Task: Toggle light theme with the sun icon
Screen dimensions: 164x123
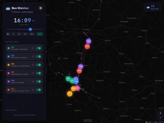Action: click(40, 8)
